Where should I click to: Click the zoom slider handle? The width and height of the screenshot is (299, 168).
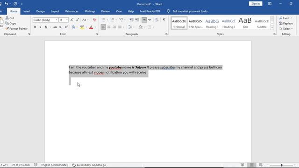282,165
